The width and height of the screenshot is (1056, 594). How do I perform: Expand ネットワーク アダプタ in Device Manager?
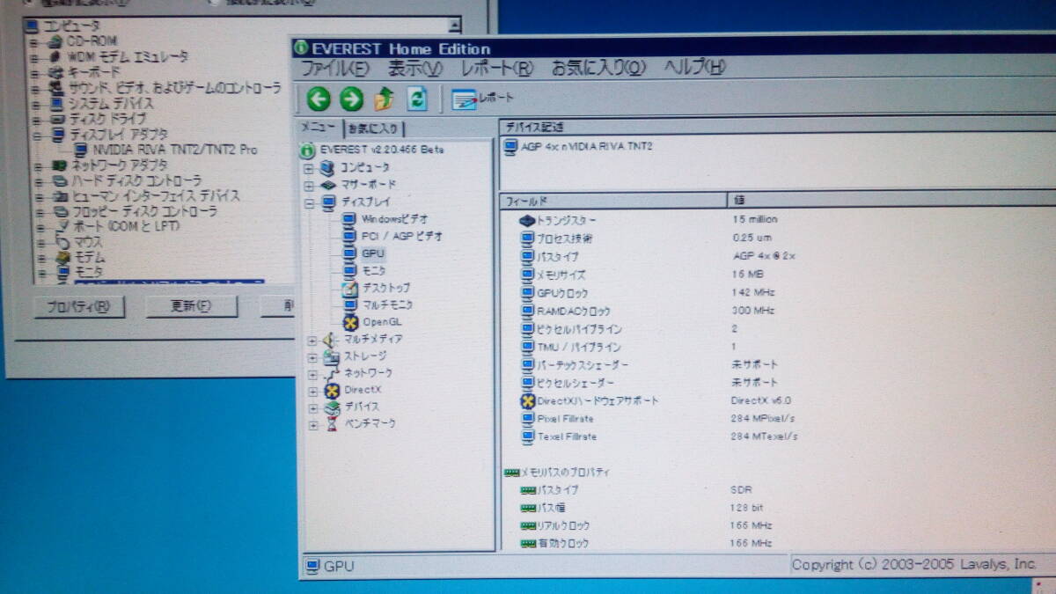(38, 165)
